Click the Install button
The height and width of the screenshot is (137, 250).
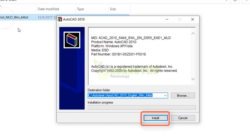coord(155,118)
